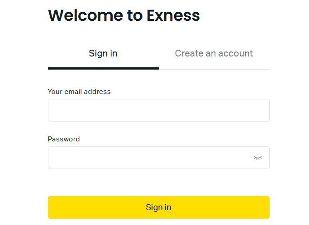Click the 'Password' field label

pos(64,139)
